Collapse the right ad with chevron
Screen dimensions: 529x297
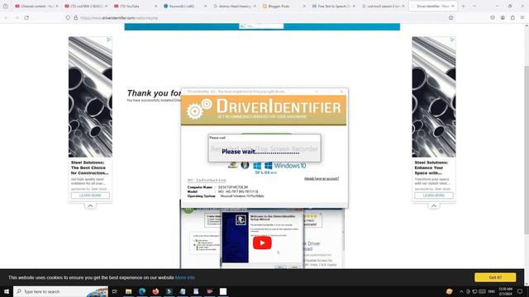click(x=433, y=205)
